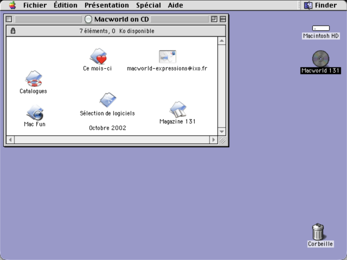347x260 pixels.
Task: Click the scroll up arrow
Action: click(x=222, y=41)
